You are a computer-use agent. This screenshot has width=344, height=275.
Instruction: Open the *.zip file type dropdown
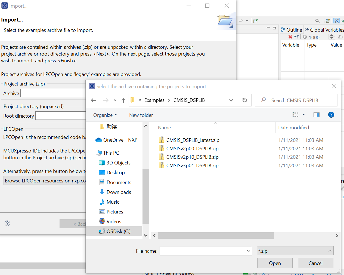pyautogui.click(x=295, y=250)
